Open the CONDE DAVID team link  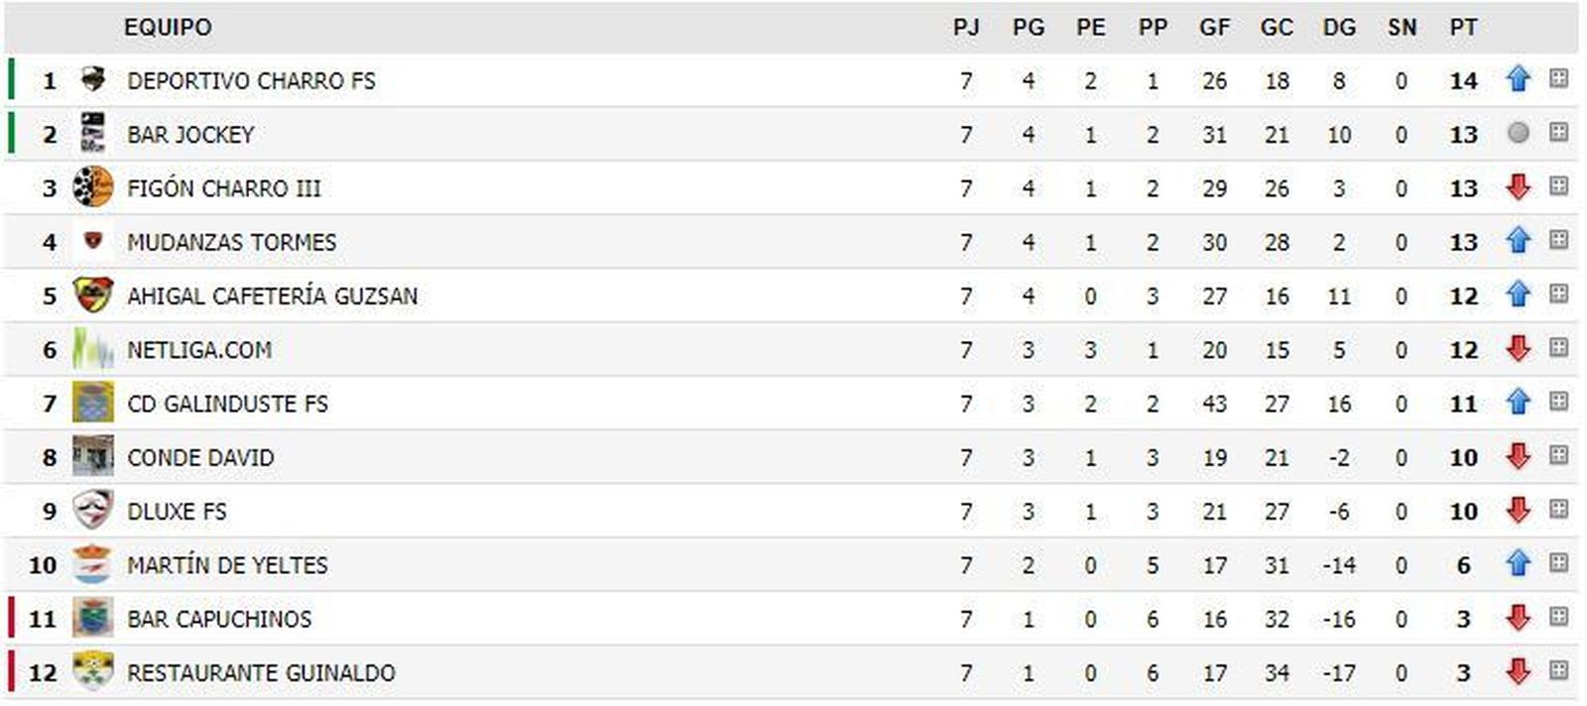(200, 458)
